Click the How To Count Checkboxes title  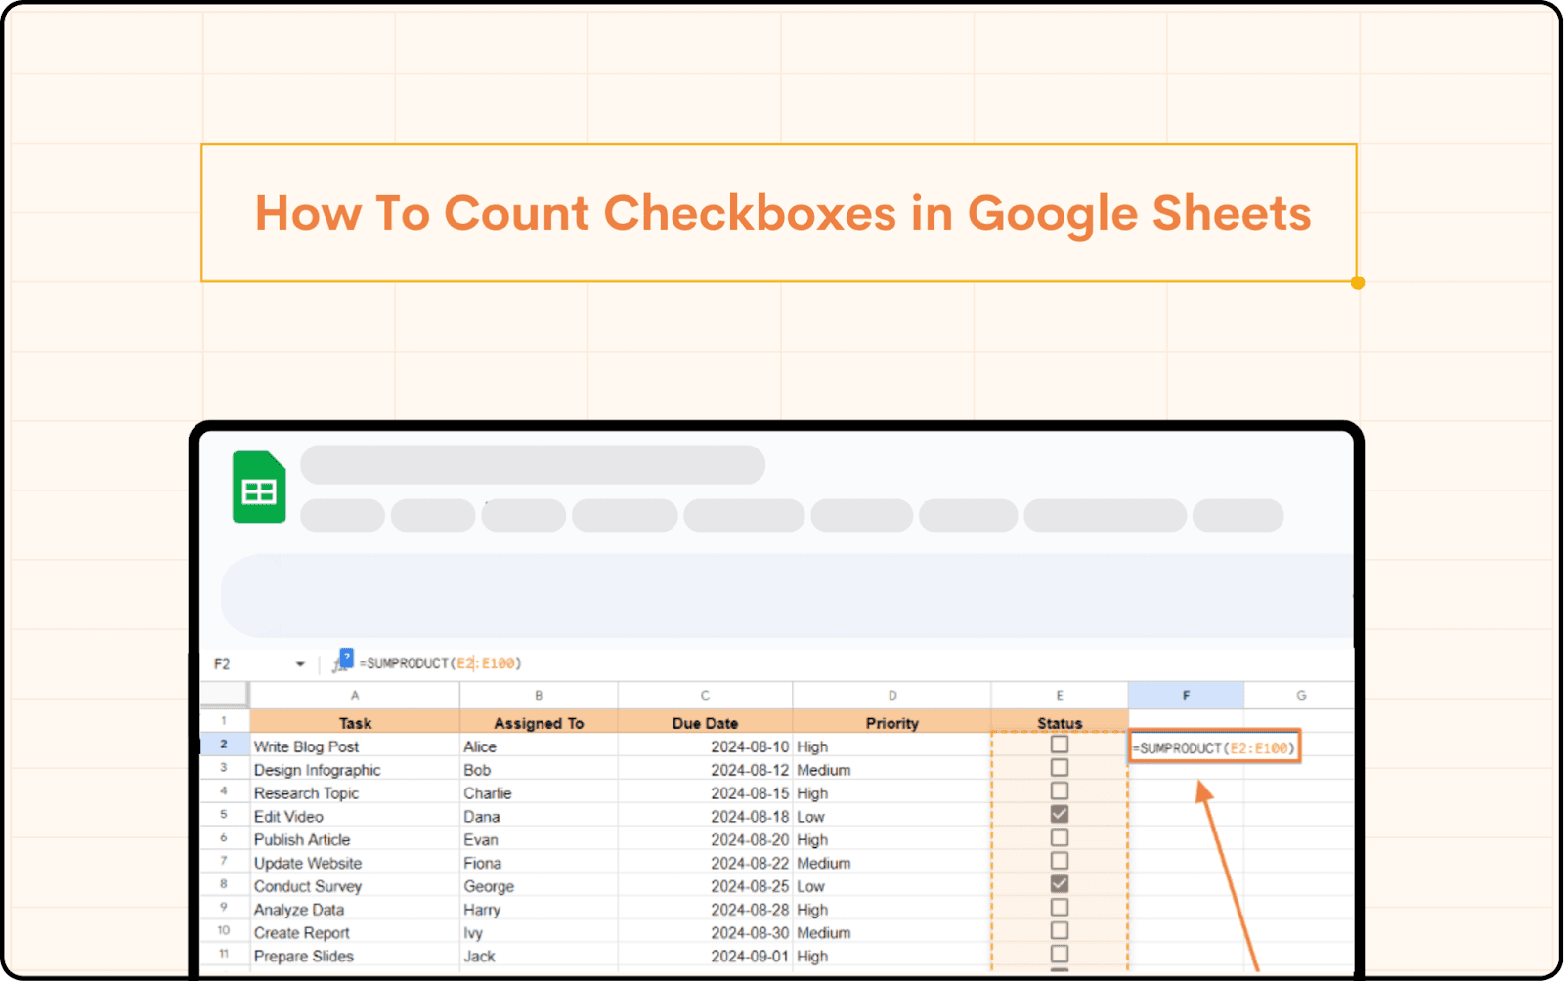[782, 213]
